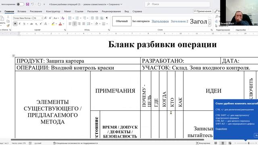Screen dimensions: 258x145
Task: Open the Ссылки ribbon tab
Action: tap(79, 11)
